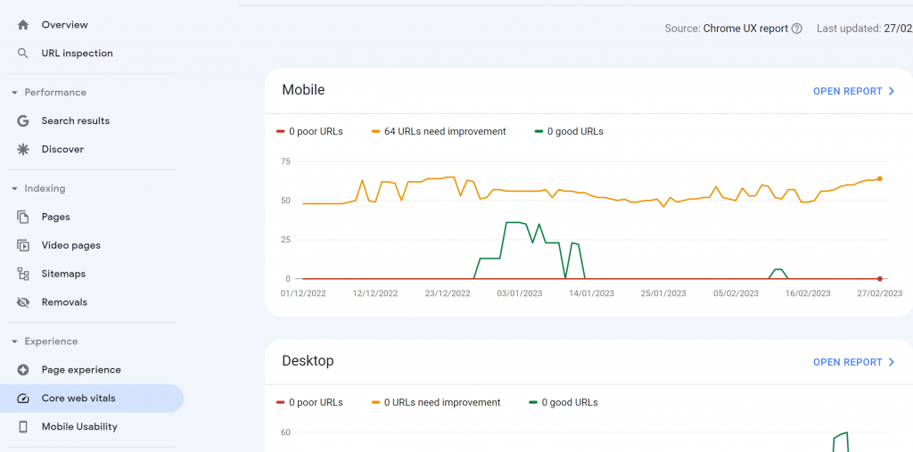Open report for Desktop
Viewport: 913px width, 452px height.
pyautogui.click(x=853, y=362)
